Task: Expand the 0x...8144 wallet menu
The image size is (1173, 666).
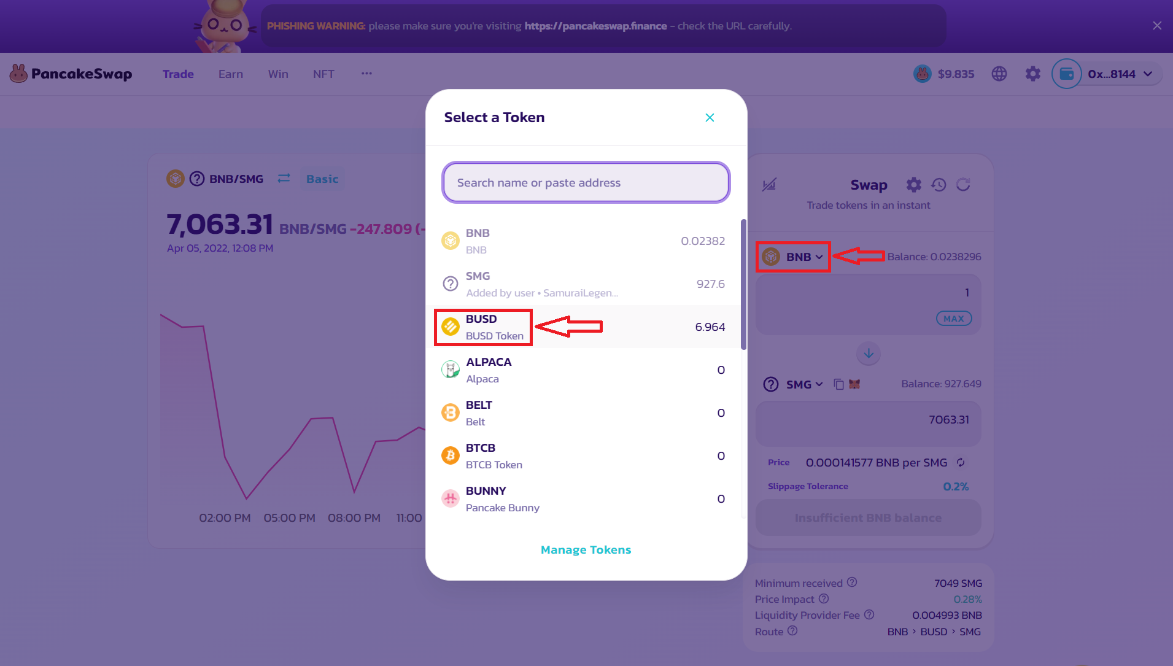Action: 1120,74
